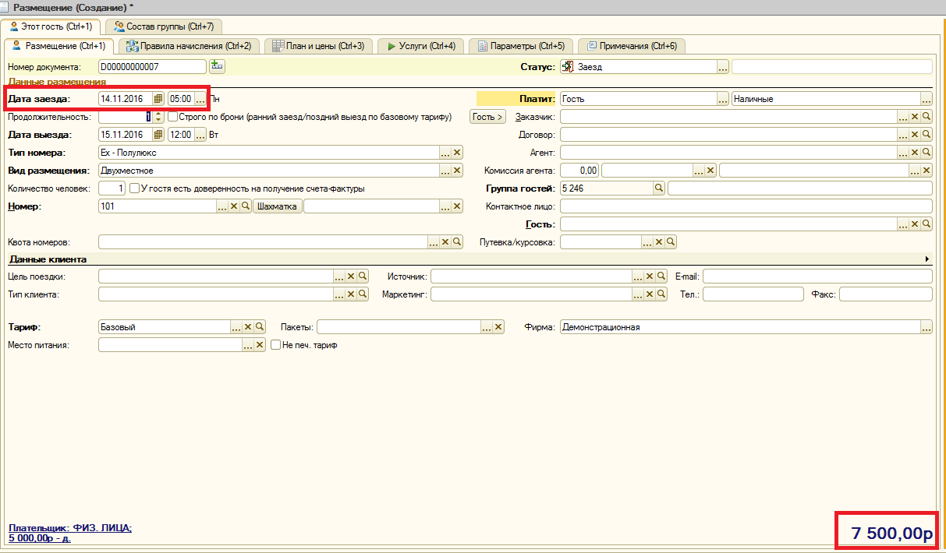Viewport: 946px width, 553px height.
Task: Clear the Заказчик field
Action: point(915,117)
